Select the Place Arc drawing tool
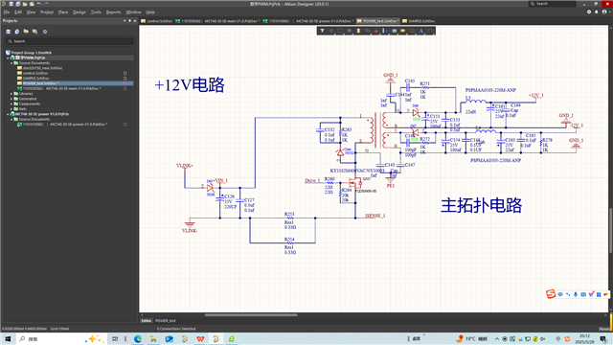 point(430,31)
